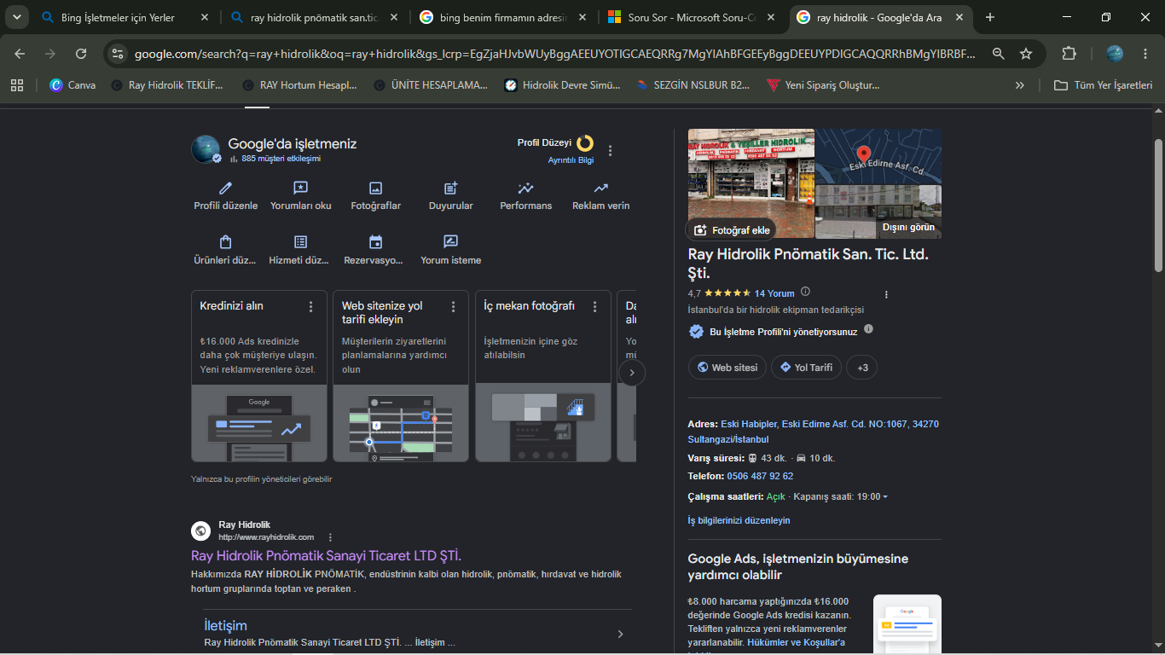Open Yorum isteme icon
This screenshot has width=1165, height=655.
click(x=450, y=242)
